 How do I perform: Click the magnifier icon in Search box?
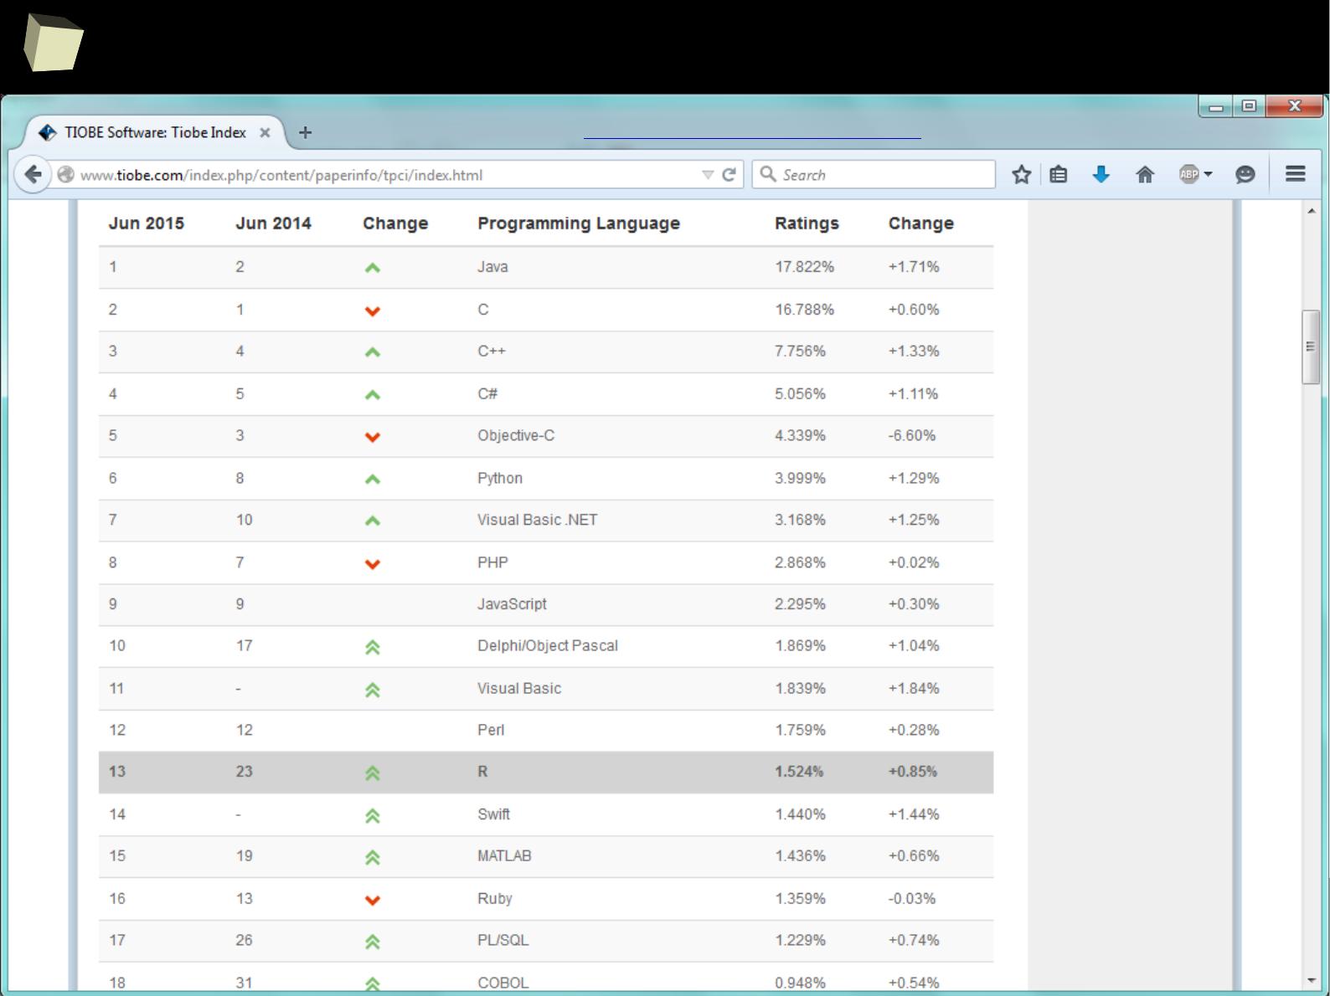(x=767, y=174)
